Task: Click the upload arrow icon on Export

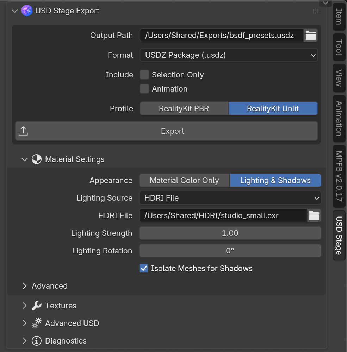Action: pos(23,131)
